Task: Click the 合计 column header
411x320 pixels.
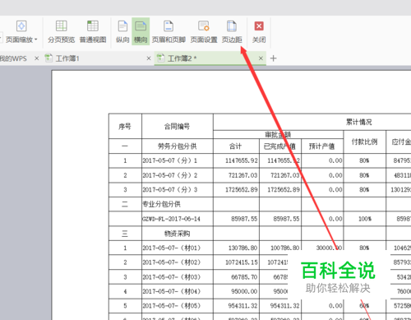Action: (236, 146)
